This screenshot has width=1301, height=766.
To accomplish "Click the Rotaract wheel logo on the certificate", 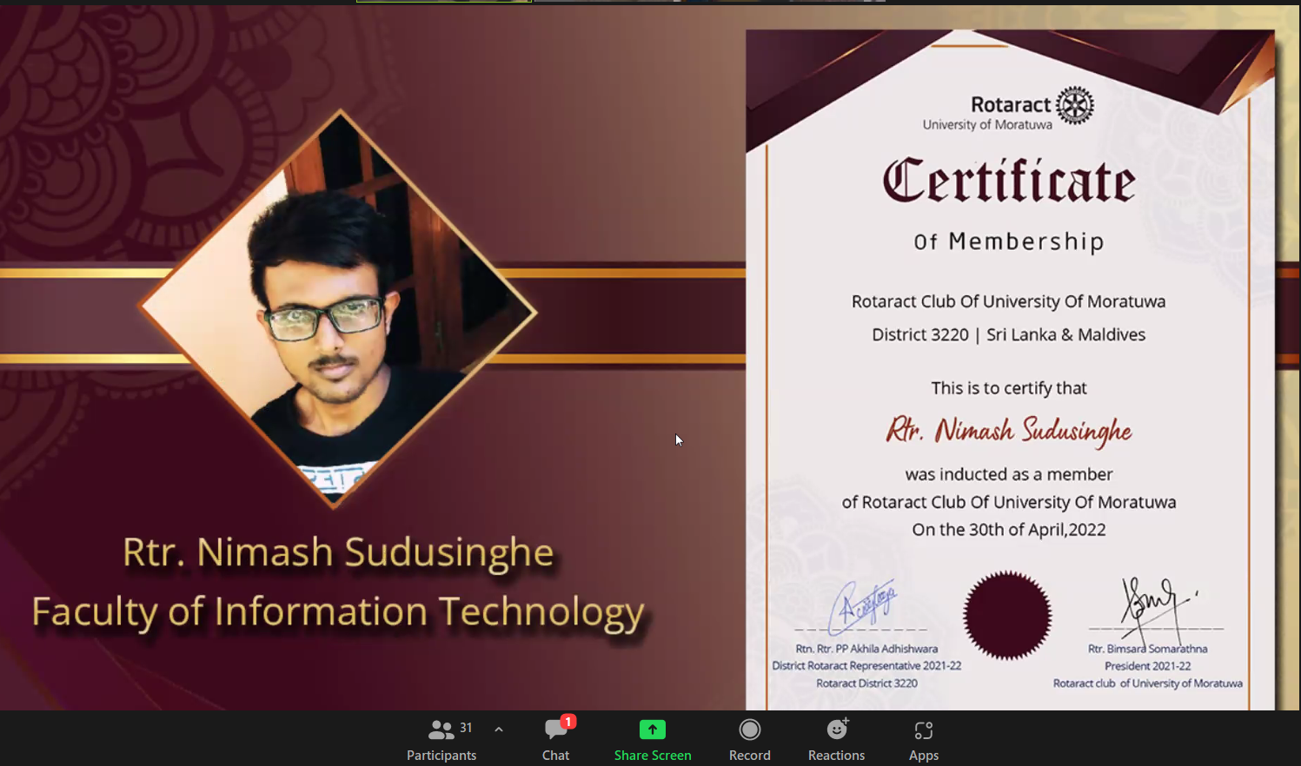I will [x=1076, y=105].
